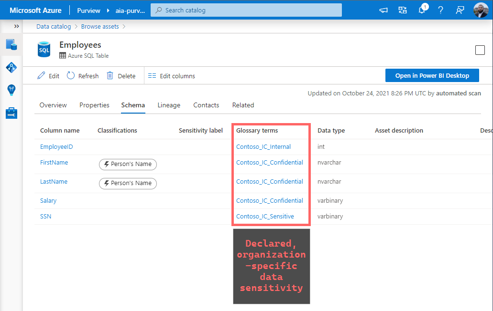This screenshot has height=311, width=493.
Task: Click the Data type column header
Action: [331, 130]
